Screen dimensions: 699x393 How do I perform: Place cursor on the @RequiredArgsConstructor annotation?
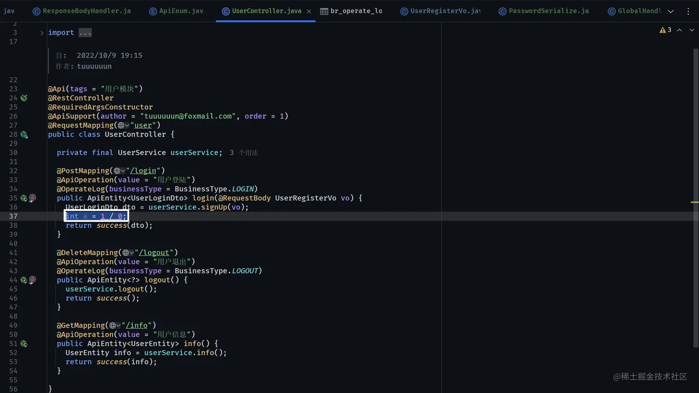click(x=100, y=107)
